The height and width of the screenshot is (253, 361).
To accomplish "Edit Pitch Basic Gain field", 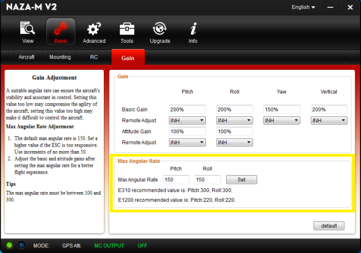I will point(187,109).
